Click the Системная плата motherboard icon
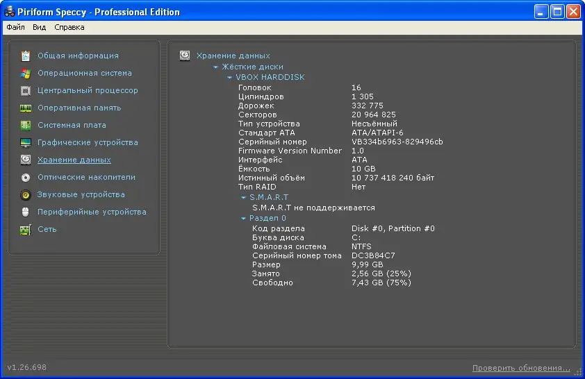 26,125
